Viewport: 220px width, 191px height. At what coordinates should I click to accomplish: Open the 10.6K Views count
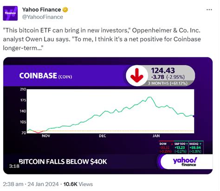click(78, 184)
